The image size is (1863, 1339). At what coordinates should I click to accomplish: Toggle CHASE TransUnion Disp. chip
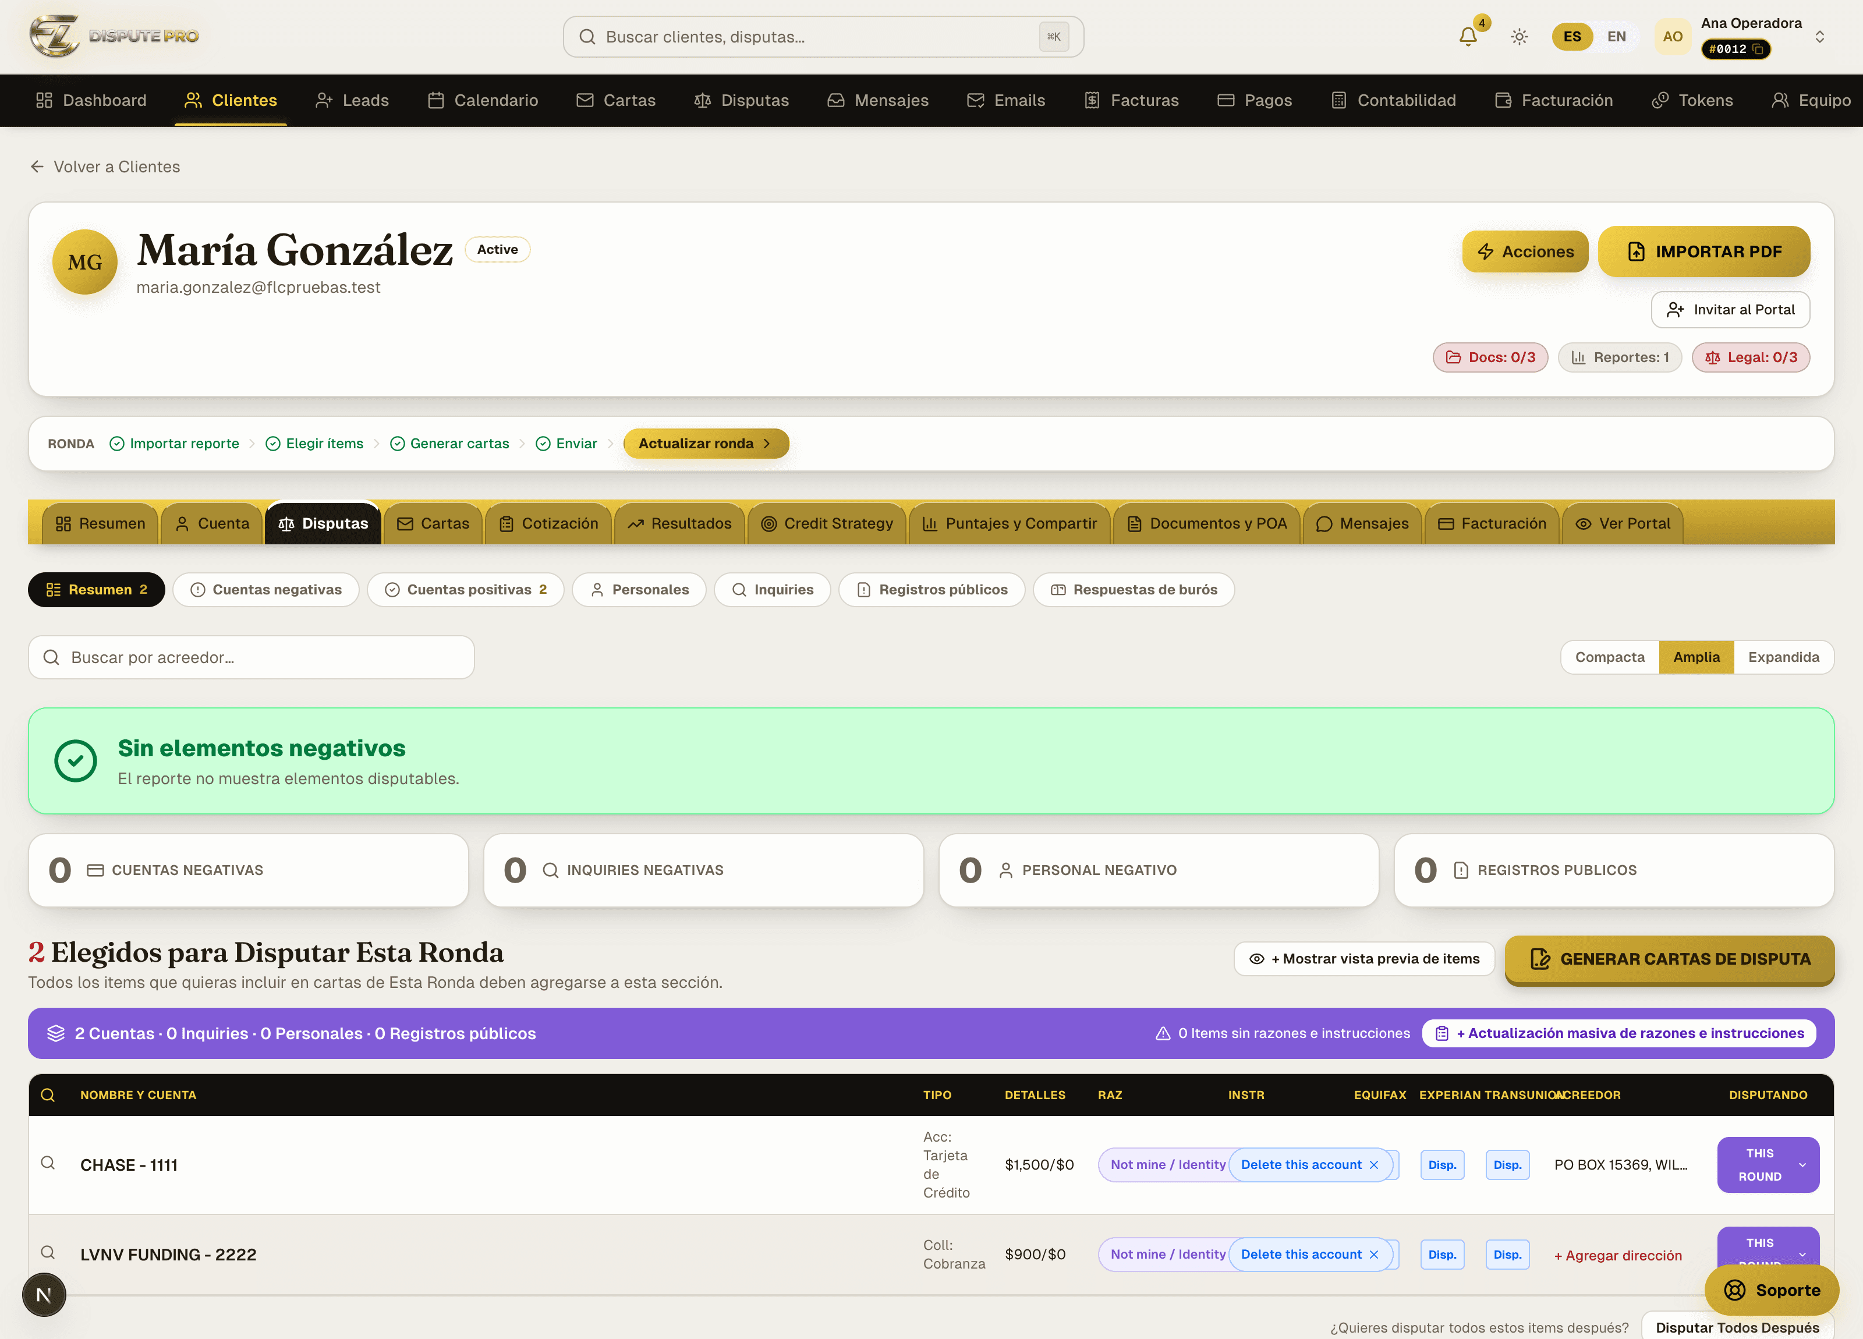click(1507, 1165)
